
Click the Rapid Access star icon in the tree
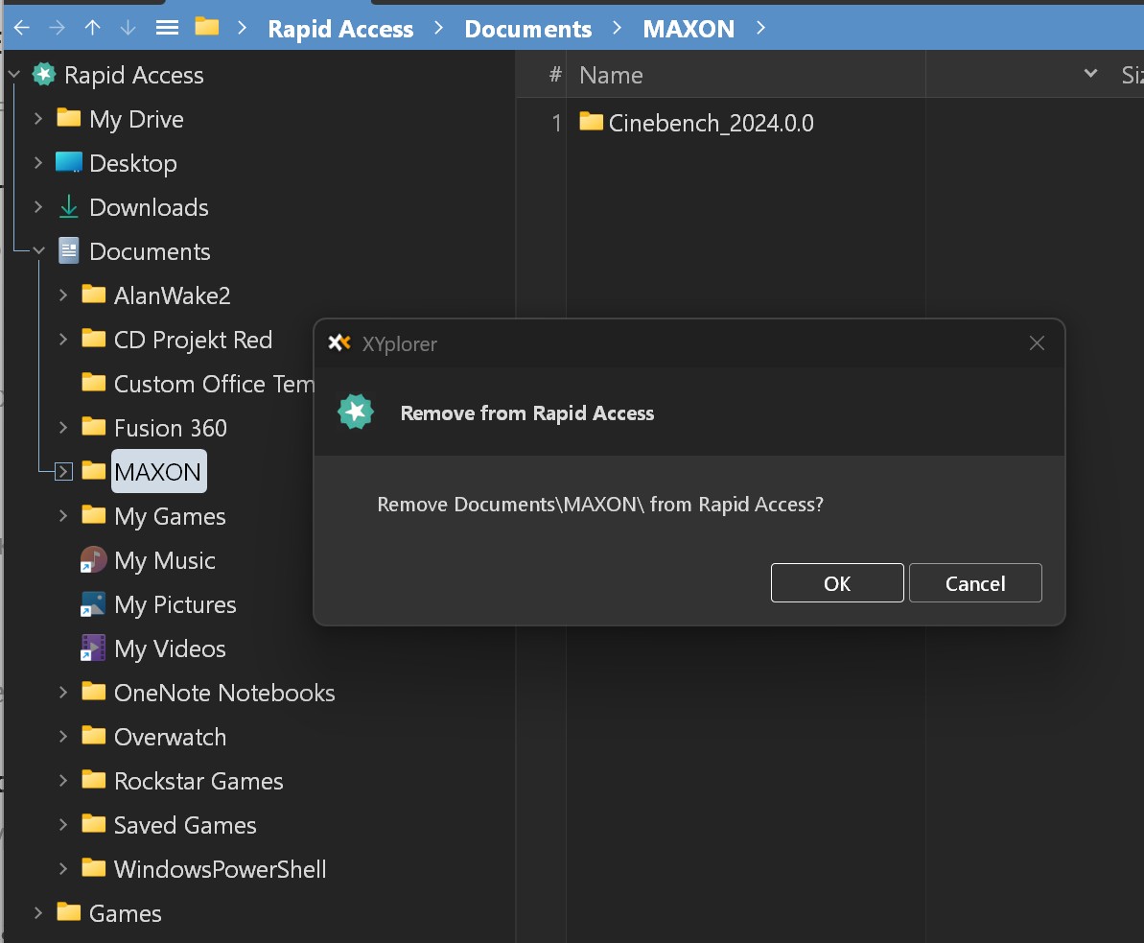[x=43, y=74]
